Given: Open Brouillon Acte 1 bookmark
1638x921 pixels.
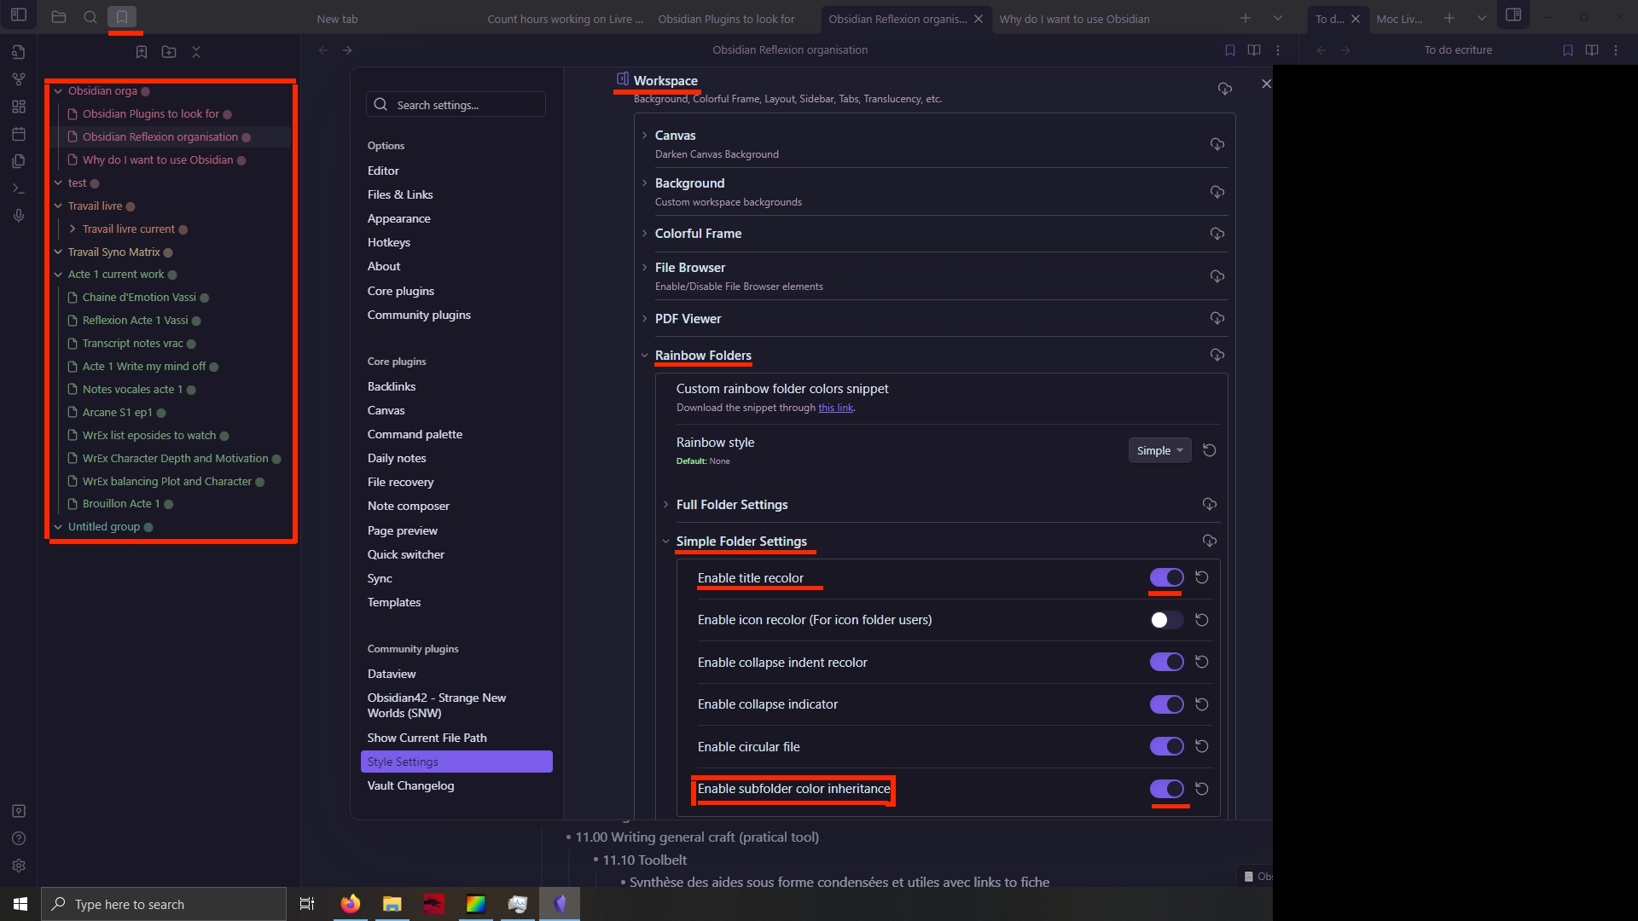Looking at the screenshot, I should pyautogui.click(x=120, y=504).
